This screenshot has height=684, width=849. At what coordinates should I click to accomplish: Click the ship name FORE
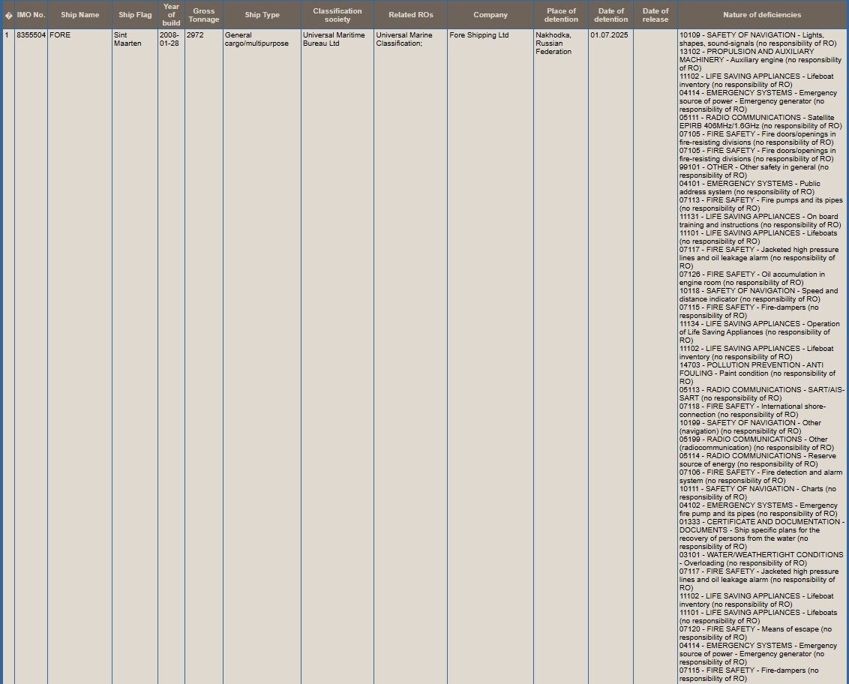click(60, 35)
